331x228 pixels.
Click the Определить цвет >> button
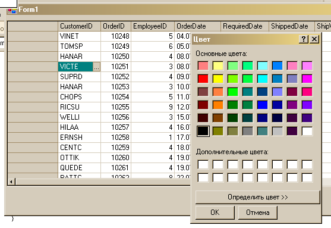click(258, 197)
